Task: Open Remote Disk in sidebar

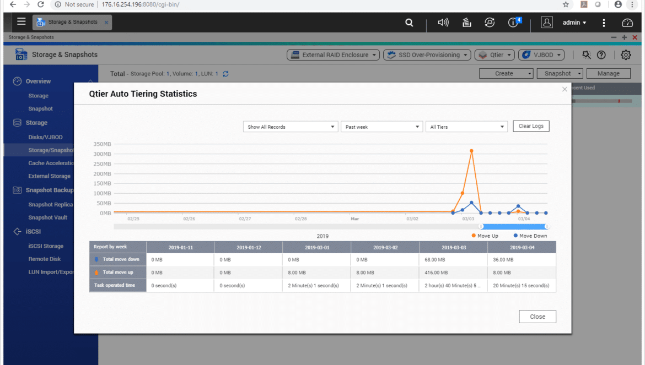Action: (45, 259)
